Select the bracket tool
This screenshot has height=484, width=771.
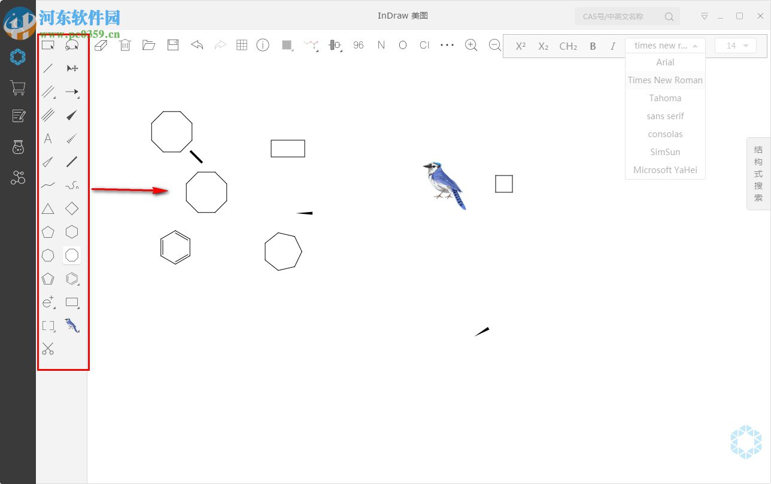pos(48,325)
